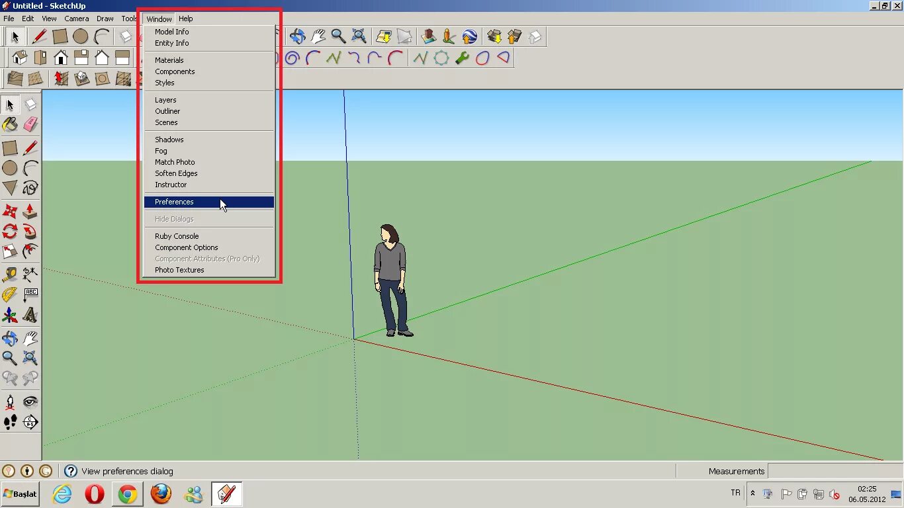Activate Position Camera tool
Screen dimensions: 904x508
point(10,402)
